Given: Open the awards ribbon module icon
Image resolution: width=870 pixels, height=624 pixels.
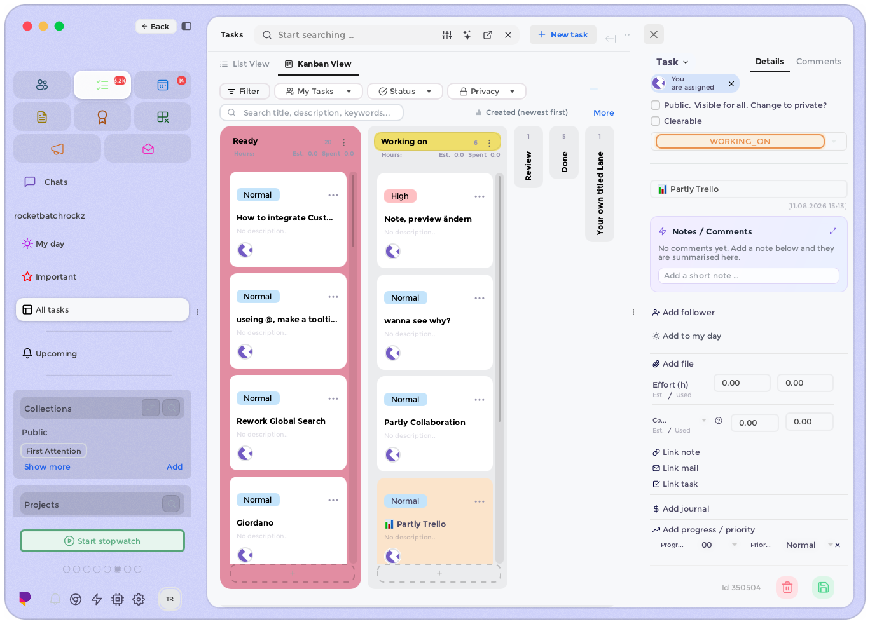Looking at the screenshot, I should click(x=102, y=117).
